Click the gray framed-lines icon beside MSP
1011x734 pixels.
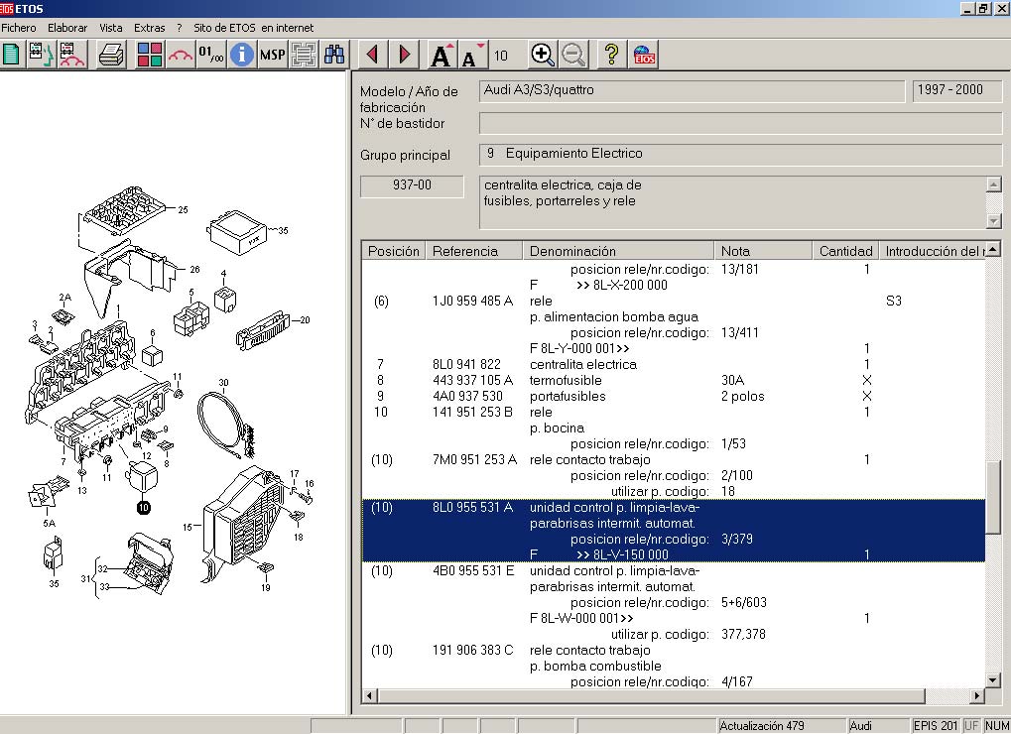click(303, 55)
